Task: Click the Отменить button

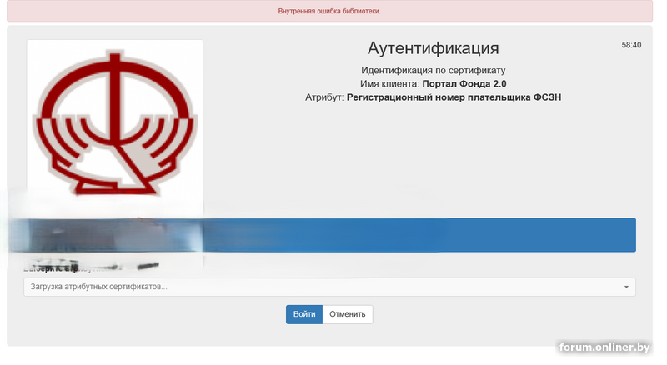Action: [x=347, y=314]
